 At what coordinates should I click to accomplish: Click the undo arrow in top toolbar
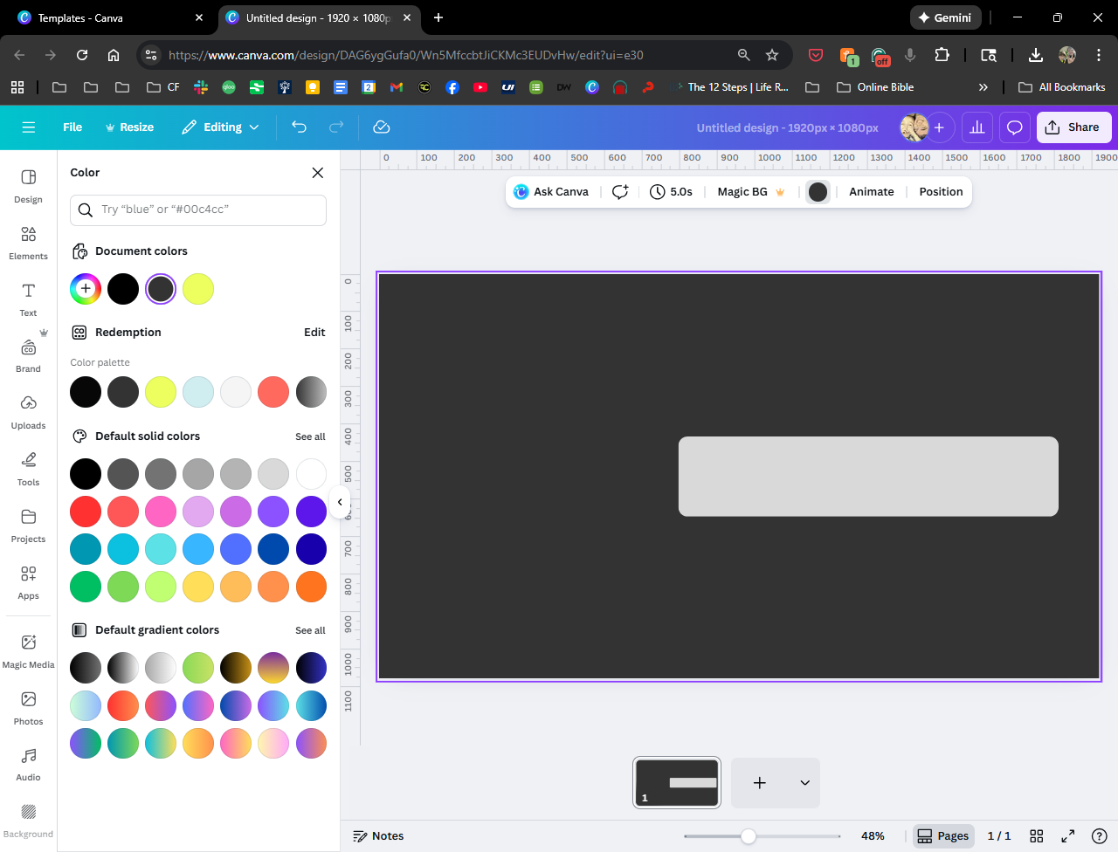(299, 127)
